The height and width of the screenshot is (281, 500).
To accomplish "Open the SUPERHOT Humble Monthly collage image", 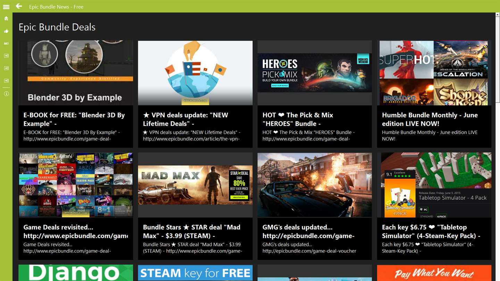I will pos(434,73).
